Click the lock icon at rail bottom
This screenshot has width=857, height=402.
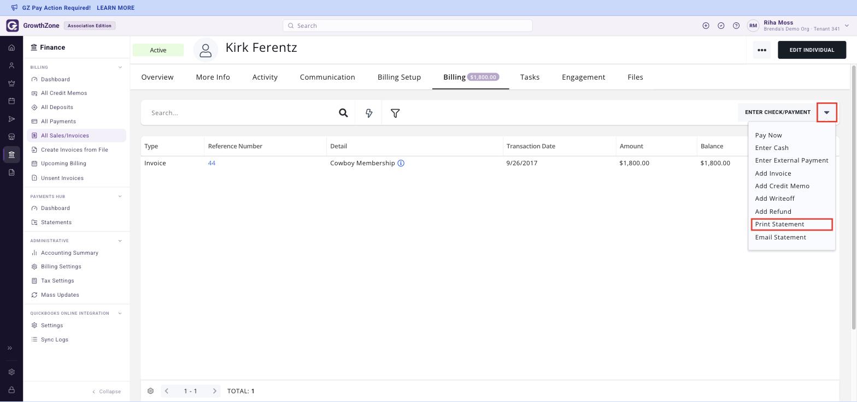pyautogui.click(x=11, y=390)
